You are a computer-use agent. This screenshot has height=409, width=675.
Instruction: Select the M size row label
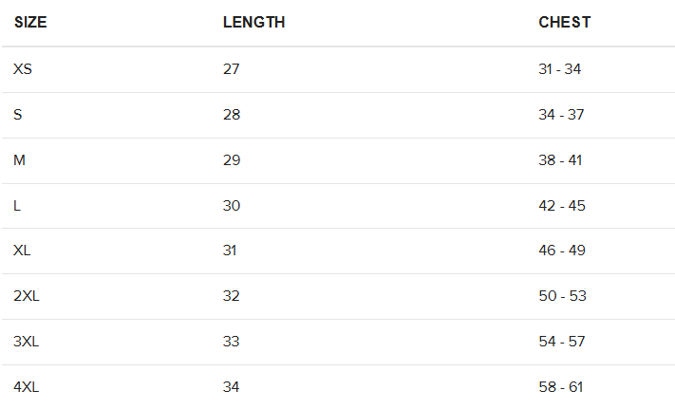click(19, 160)
